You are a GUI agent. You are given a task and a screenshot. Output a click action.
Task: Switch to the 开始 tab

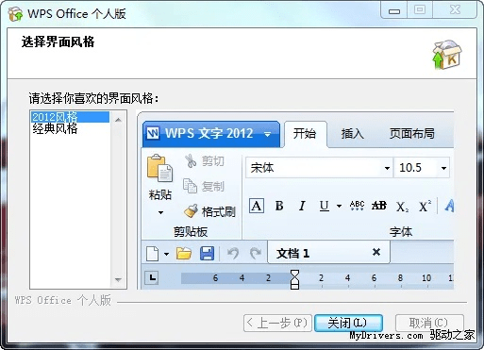(x=305, y=133)
